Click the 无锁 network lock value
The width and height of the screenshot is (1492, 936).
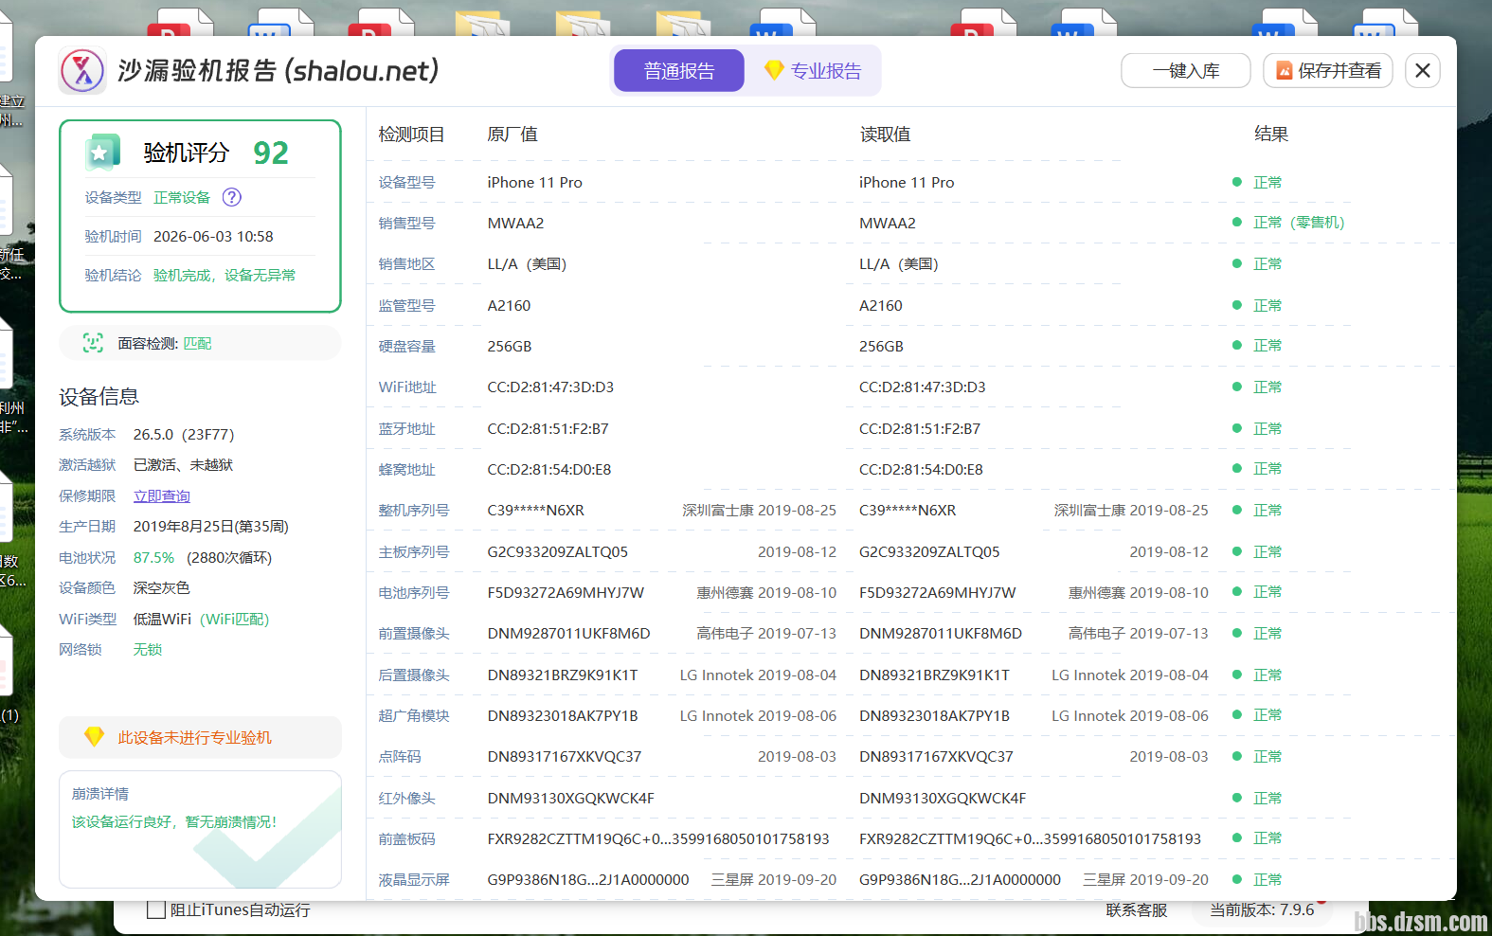(148, 649)
